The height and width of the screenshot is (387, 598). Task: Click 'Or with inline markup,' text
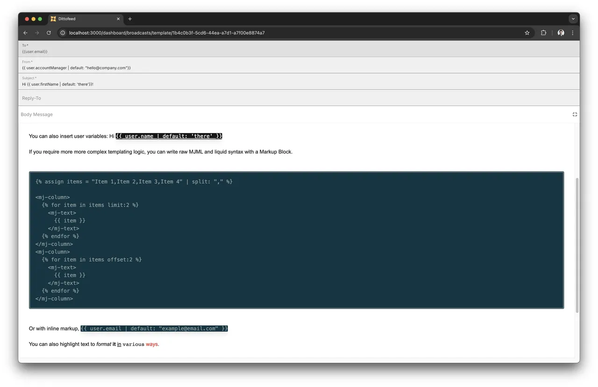pyautogui.click(x=54, y=329)
